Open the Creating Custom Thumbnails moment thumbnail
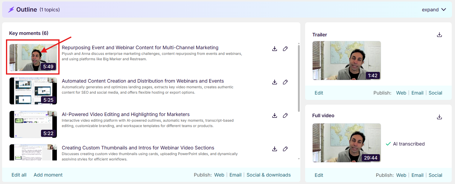455x184 pixels. point(33,152)
